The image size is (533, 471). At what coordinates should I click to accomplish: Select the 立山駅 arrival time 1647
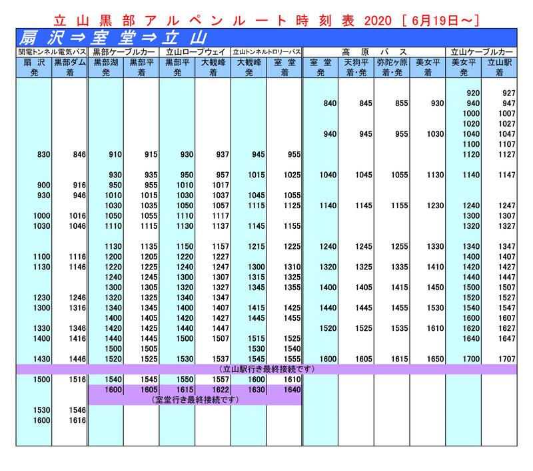(x=507, y=339)
